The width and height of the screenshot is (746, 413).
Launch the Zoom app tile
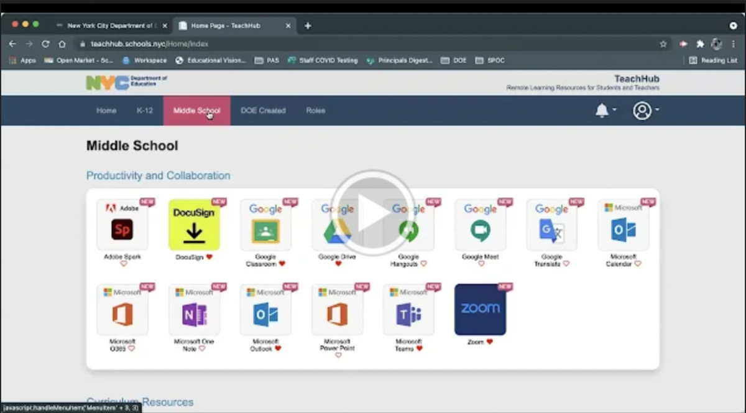pyautogui.click(x=480, y=310)
